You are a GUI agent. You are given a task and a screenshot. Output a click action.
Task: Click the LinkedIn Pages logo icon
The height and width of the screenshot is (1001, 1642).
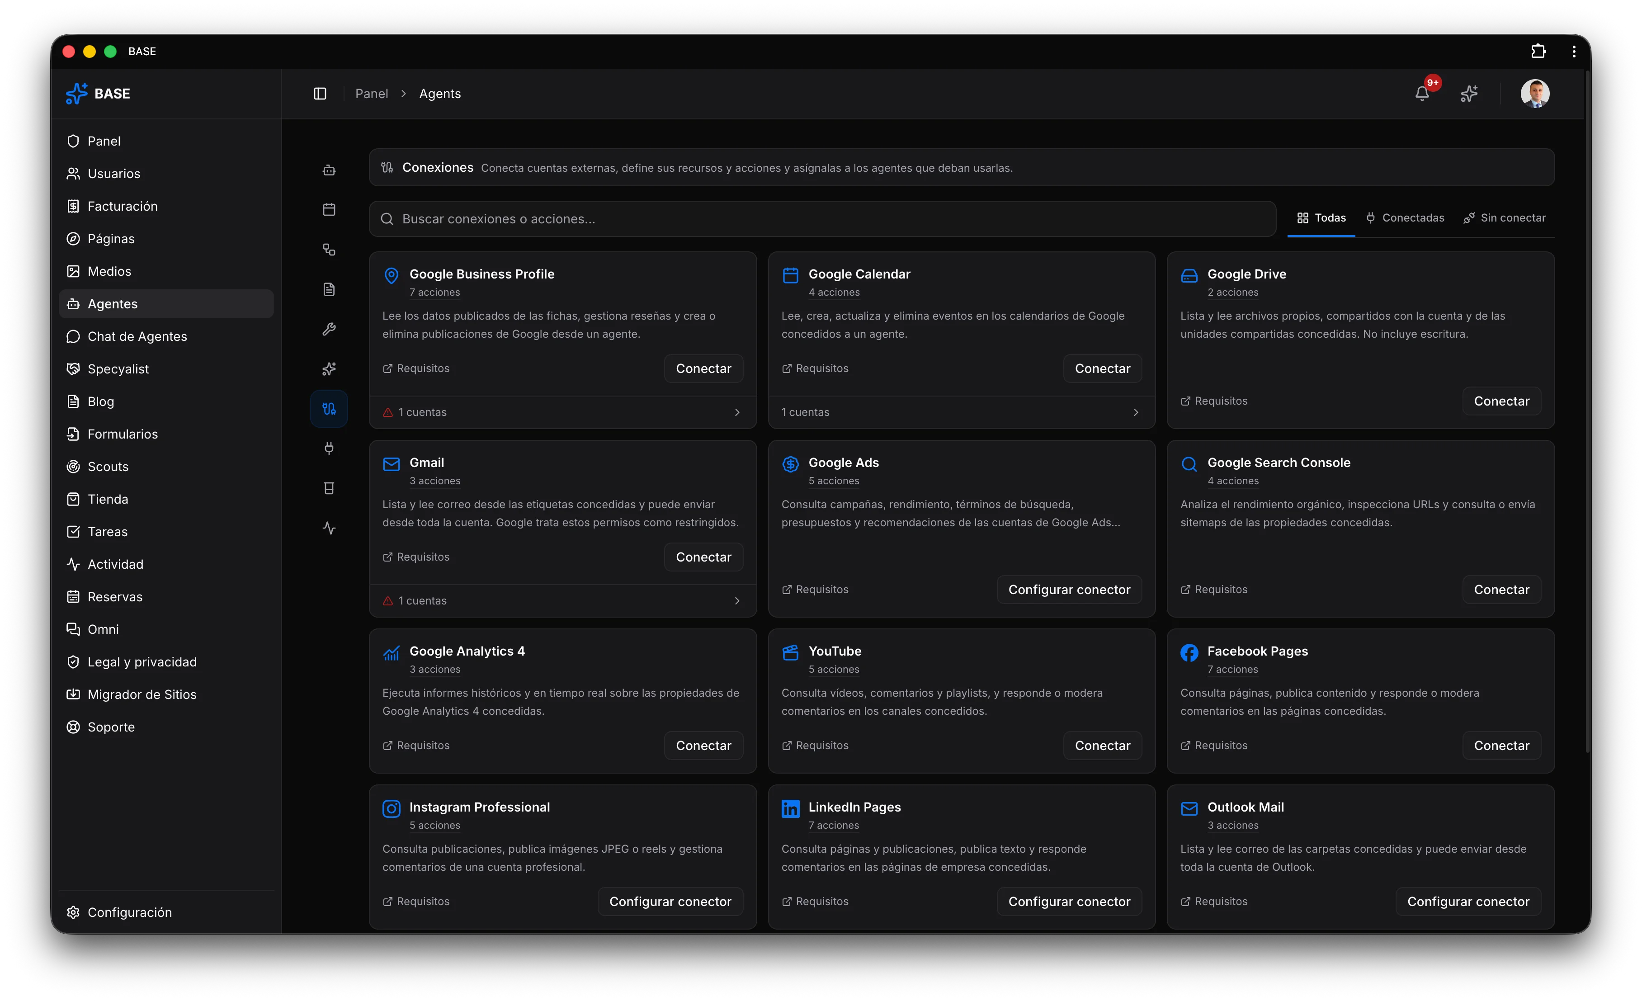tap(790, 808)
